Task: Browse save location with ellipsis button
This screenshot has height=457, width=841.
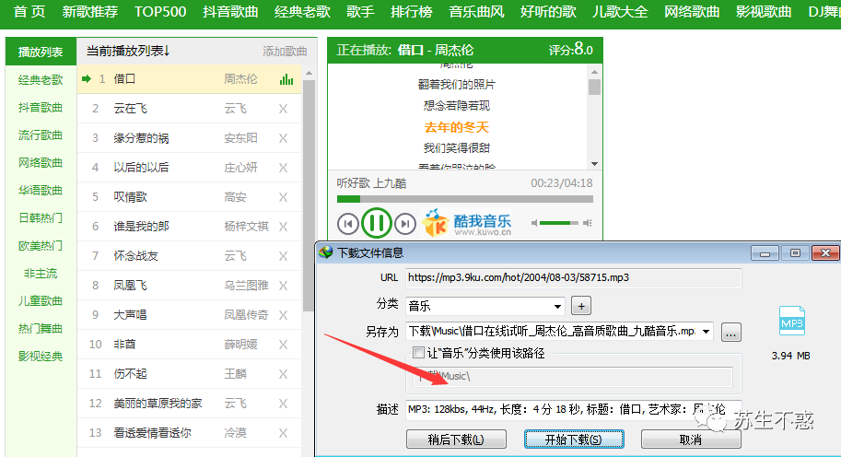Action: click(731, 332)
